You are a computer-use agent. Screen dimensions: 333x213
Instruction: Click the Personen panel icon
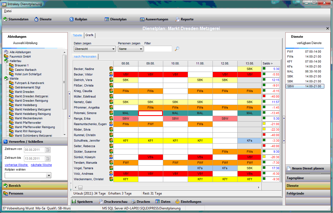[x=6, y=193]
